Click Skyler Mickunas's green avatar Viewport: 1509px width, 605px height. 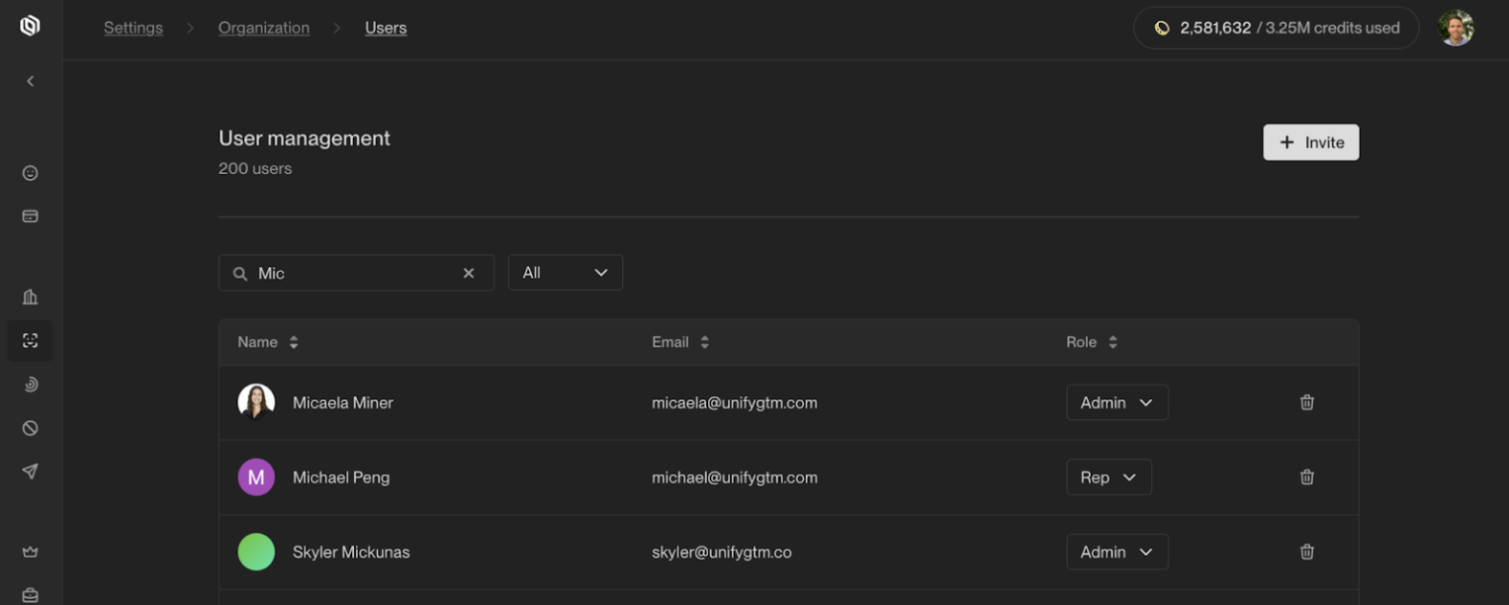(x=256, y=552)
